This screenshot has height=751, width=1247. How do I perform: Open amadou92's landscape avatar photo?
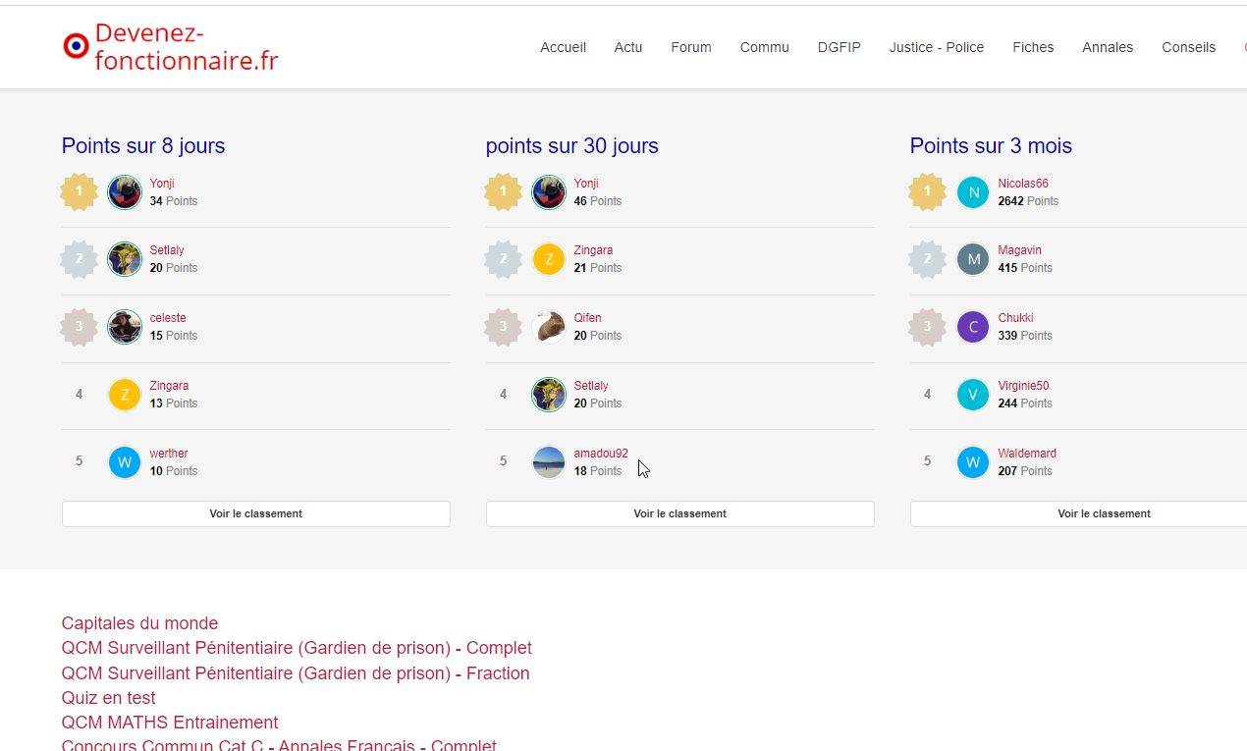click(549, 462)
